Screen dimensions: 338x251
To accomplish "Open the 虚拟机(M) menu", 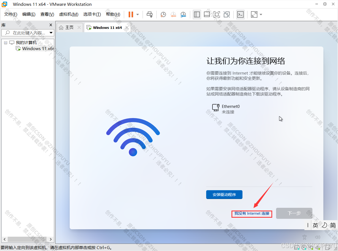I will point(69,14).
